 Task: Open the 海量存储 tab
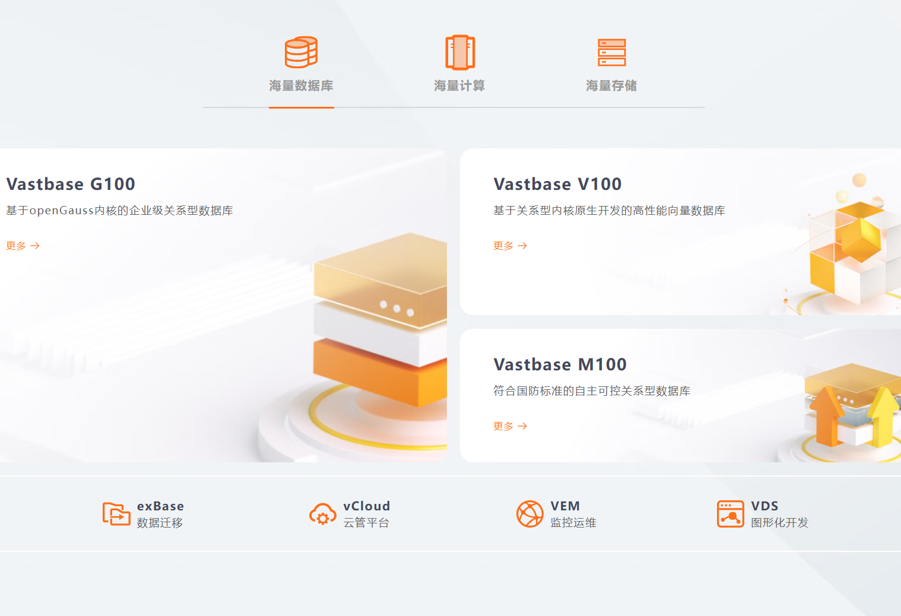611,86
